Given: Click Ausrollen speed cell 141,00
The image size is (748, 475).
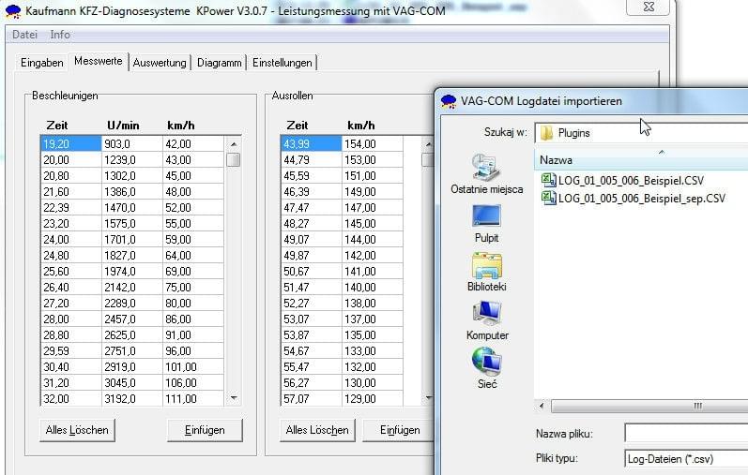Looking at the screenshot, I should point(373,272).
